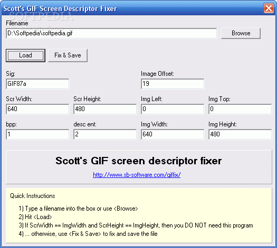Image resolution: width=277 pixels, height=248 pixels.
Task: Click the 'Img Height:' label
Action: (223, 124)
